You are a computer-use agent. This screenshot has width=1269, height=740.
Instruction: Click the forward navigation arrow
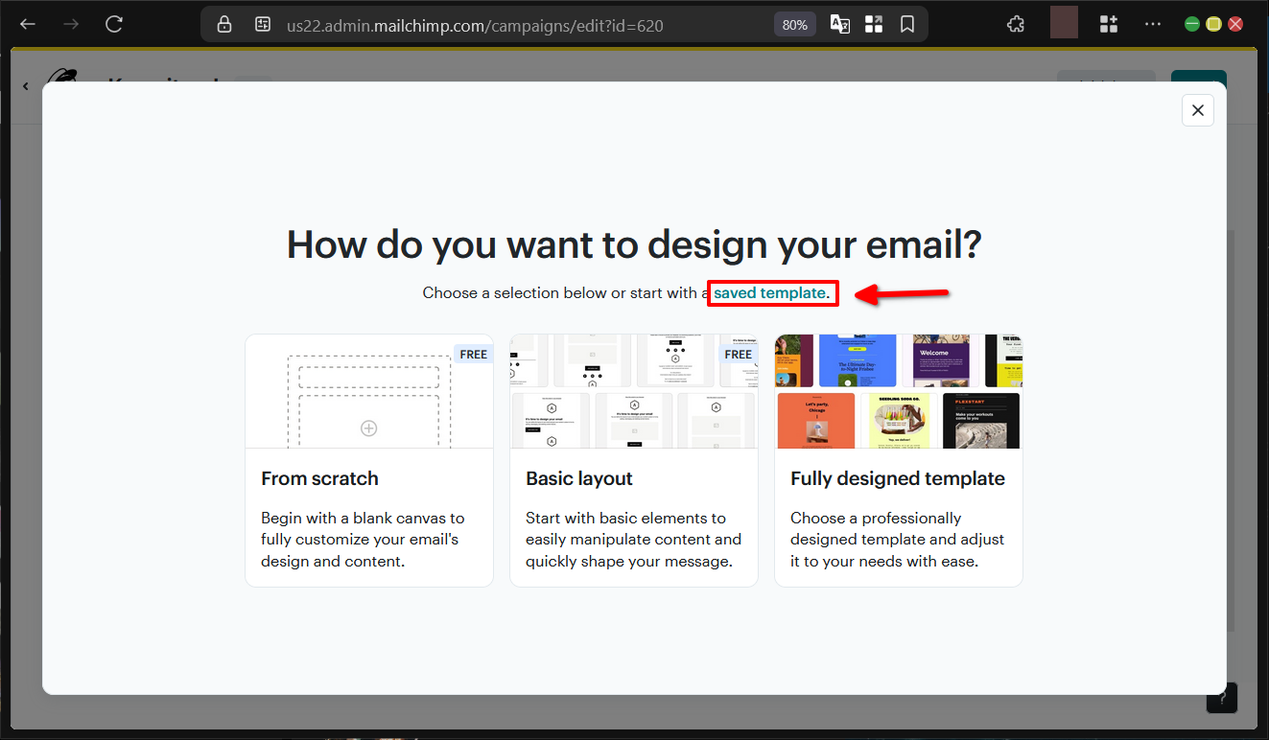[x=69, y=23]
